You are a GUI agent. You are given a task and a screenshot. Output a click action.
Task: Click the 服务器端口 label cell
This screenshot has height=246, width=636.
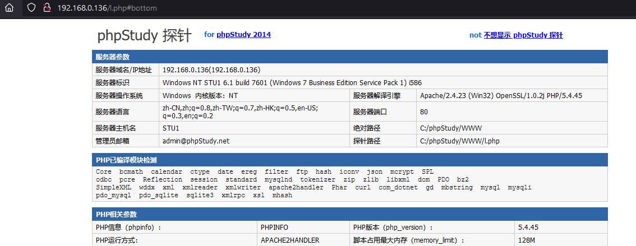pyautogui.click(x=383, y=112)
